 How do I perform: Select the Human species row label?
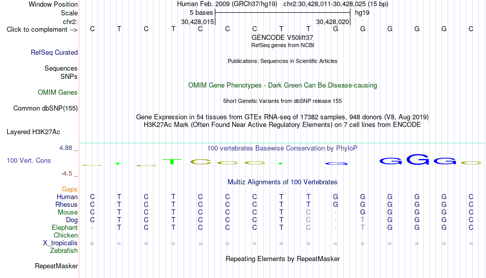click(x=67, y=197)
